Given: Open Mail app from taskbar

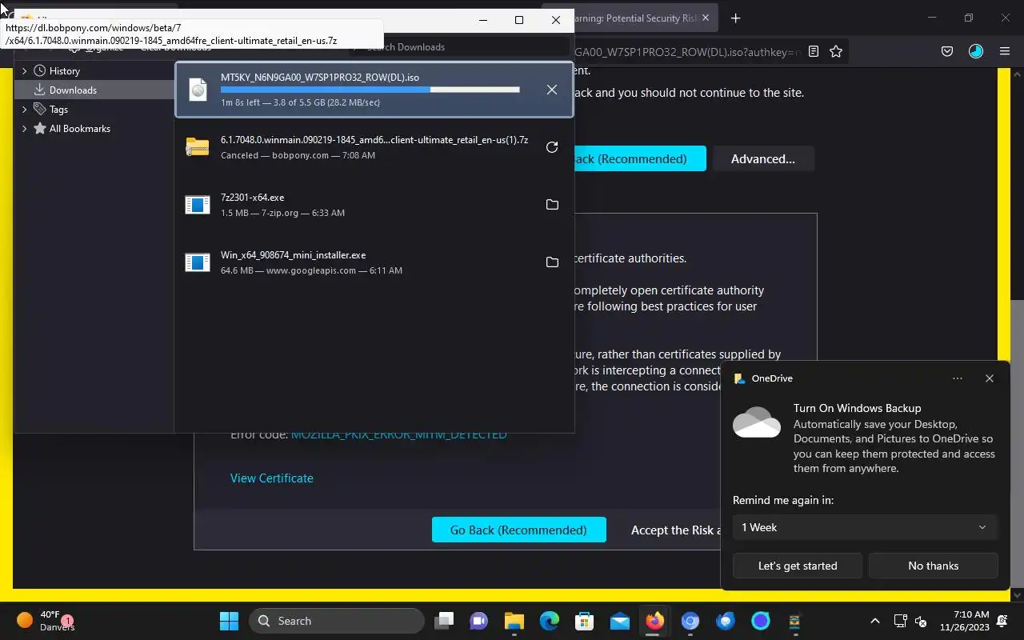Looking at the screenshot, I should pos(620,621).
